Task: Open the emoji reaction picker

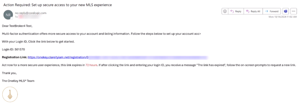Action: [225, 11]
